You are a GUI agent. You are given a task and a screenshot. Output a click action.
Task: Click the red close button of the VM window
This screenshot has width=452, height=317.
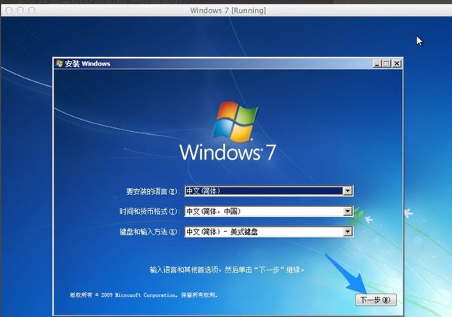[9, 11]
